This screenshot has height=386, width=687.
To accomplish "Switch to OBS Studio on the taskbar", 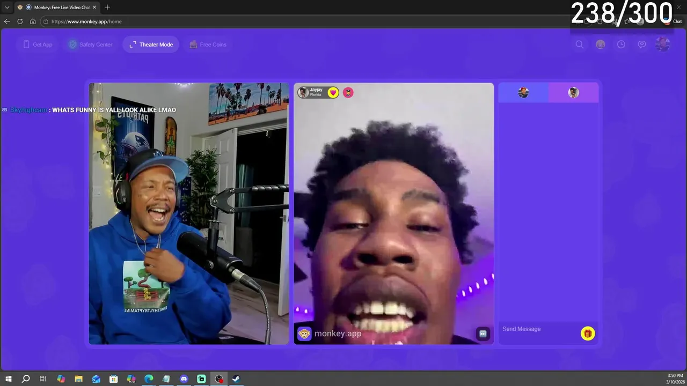I will coord(219,379).
